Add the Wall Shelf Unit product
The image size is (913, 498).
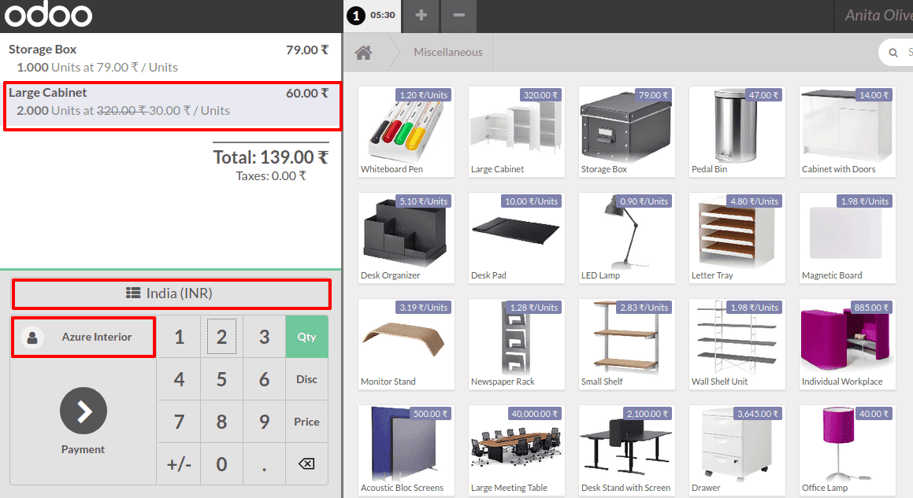coord(737,345)
